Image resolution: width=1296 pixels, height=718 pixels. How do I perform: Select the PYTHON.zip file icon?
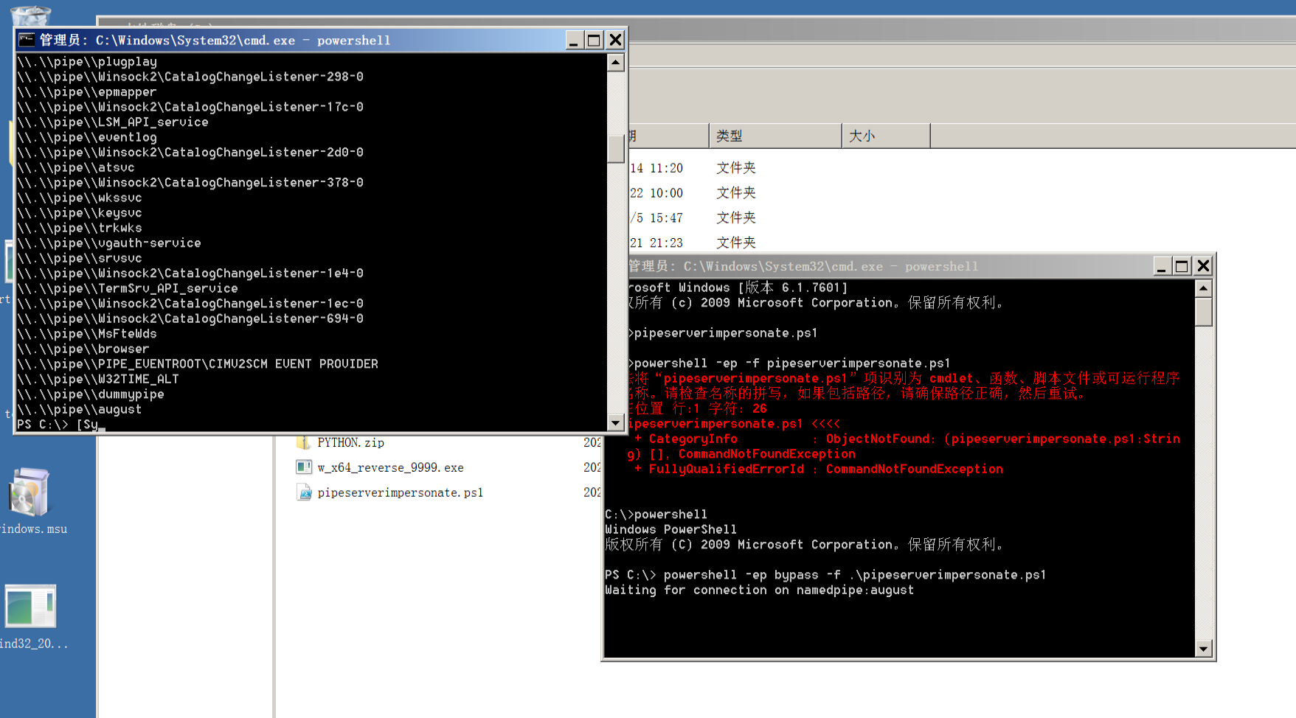click(x=303, y=442)
